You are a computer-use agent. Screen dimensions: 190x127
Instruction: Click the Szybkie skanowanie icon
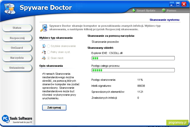44,46
